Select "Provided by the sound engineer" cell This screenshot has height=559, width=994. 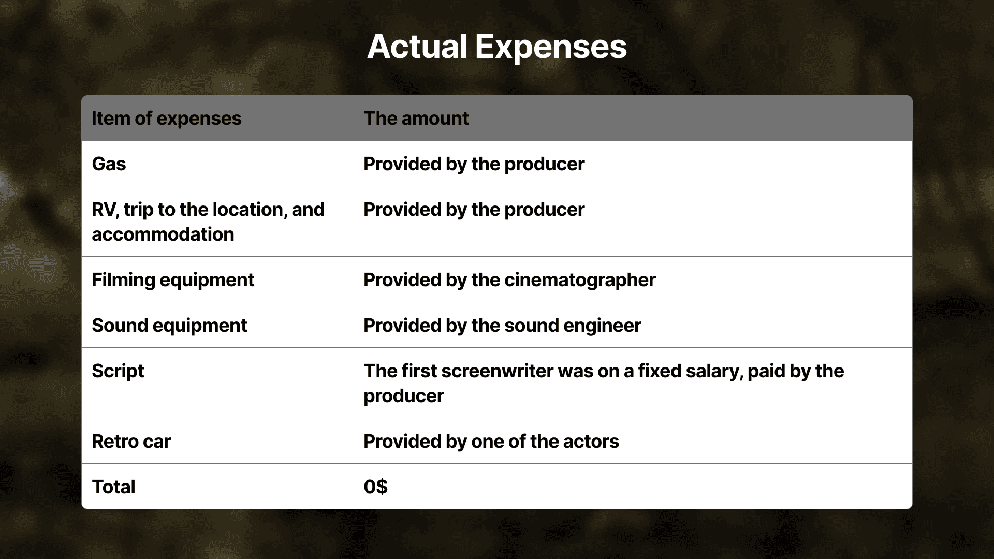click(x=502, y=326)
